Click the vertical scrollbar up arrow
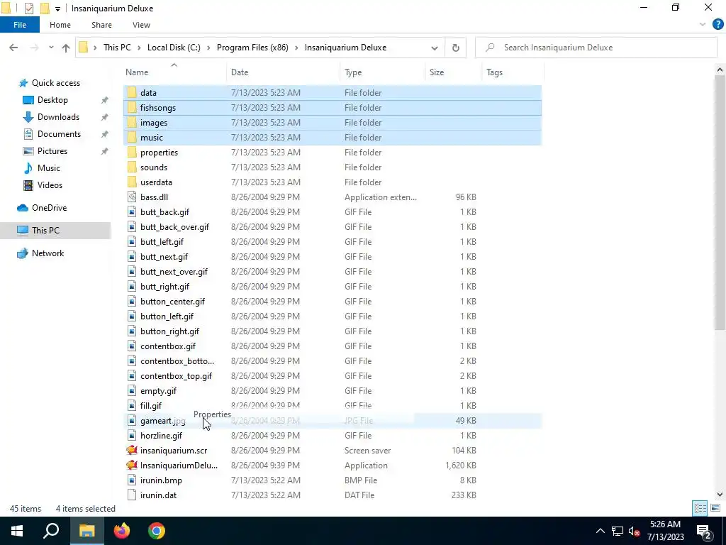726x545 pixels. 720,70
